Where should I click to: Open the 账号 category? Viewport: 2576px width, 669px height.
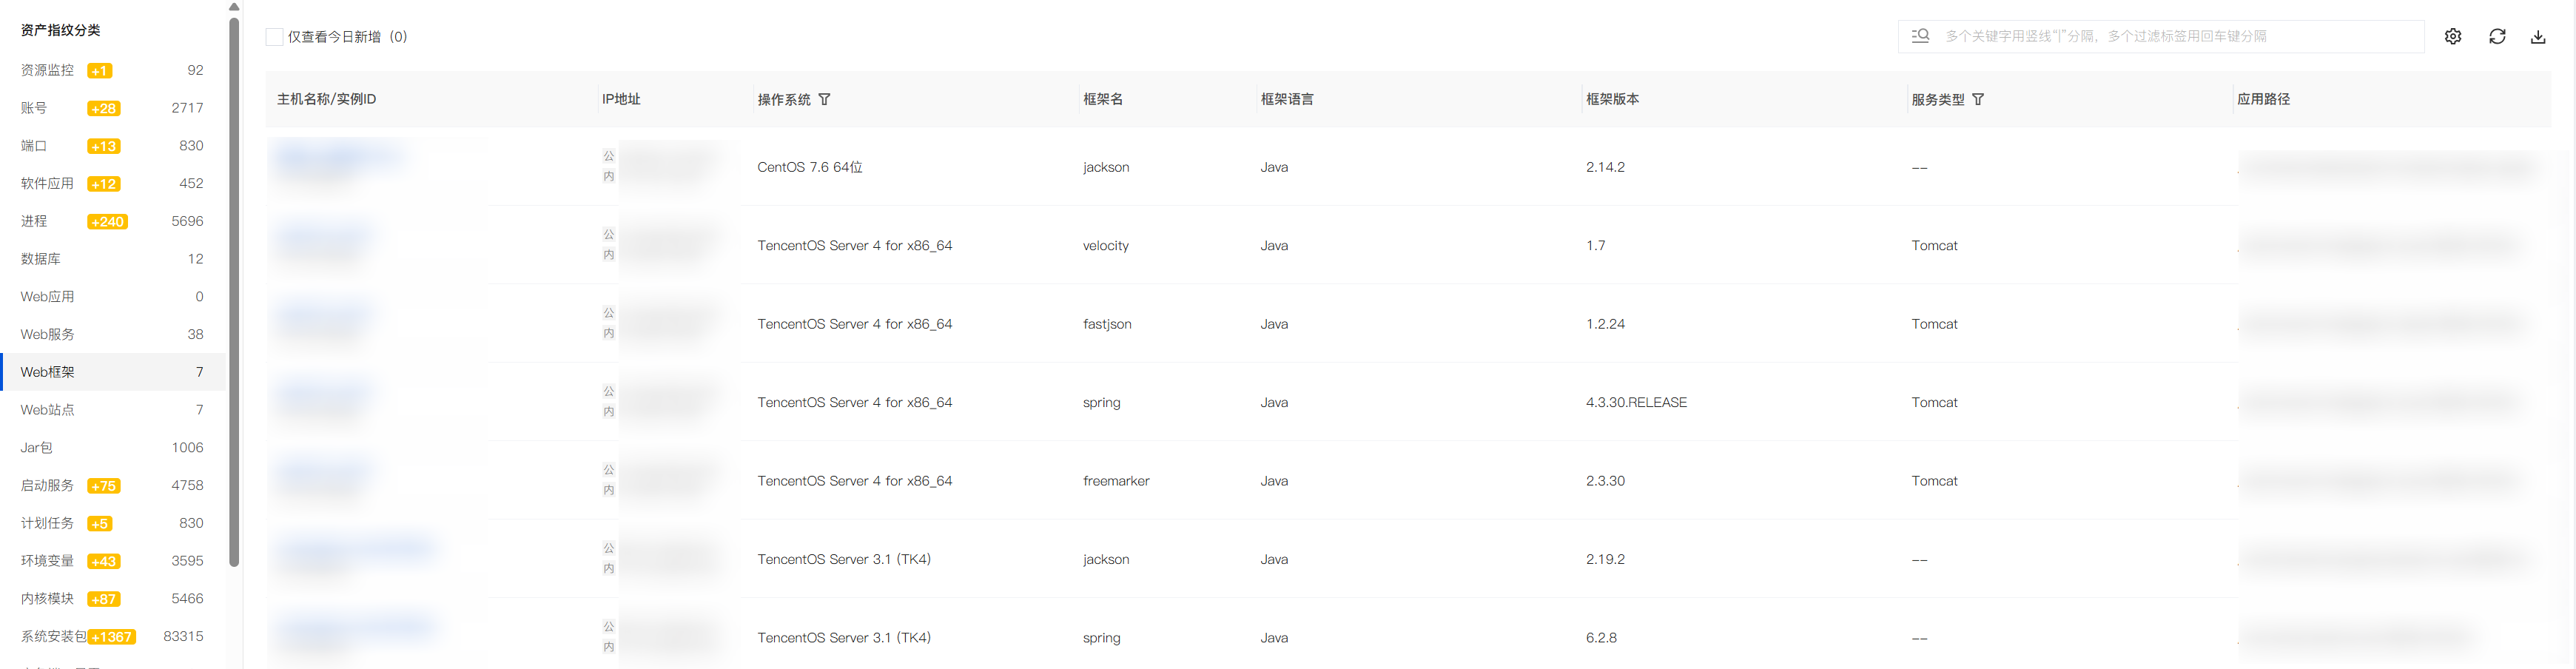[x=112, y=108]
